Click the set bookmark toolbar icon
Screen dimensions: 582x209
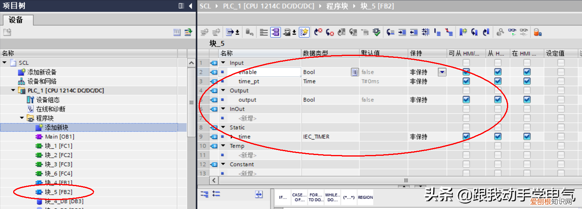pos(463,32)
